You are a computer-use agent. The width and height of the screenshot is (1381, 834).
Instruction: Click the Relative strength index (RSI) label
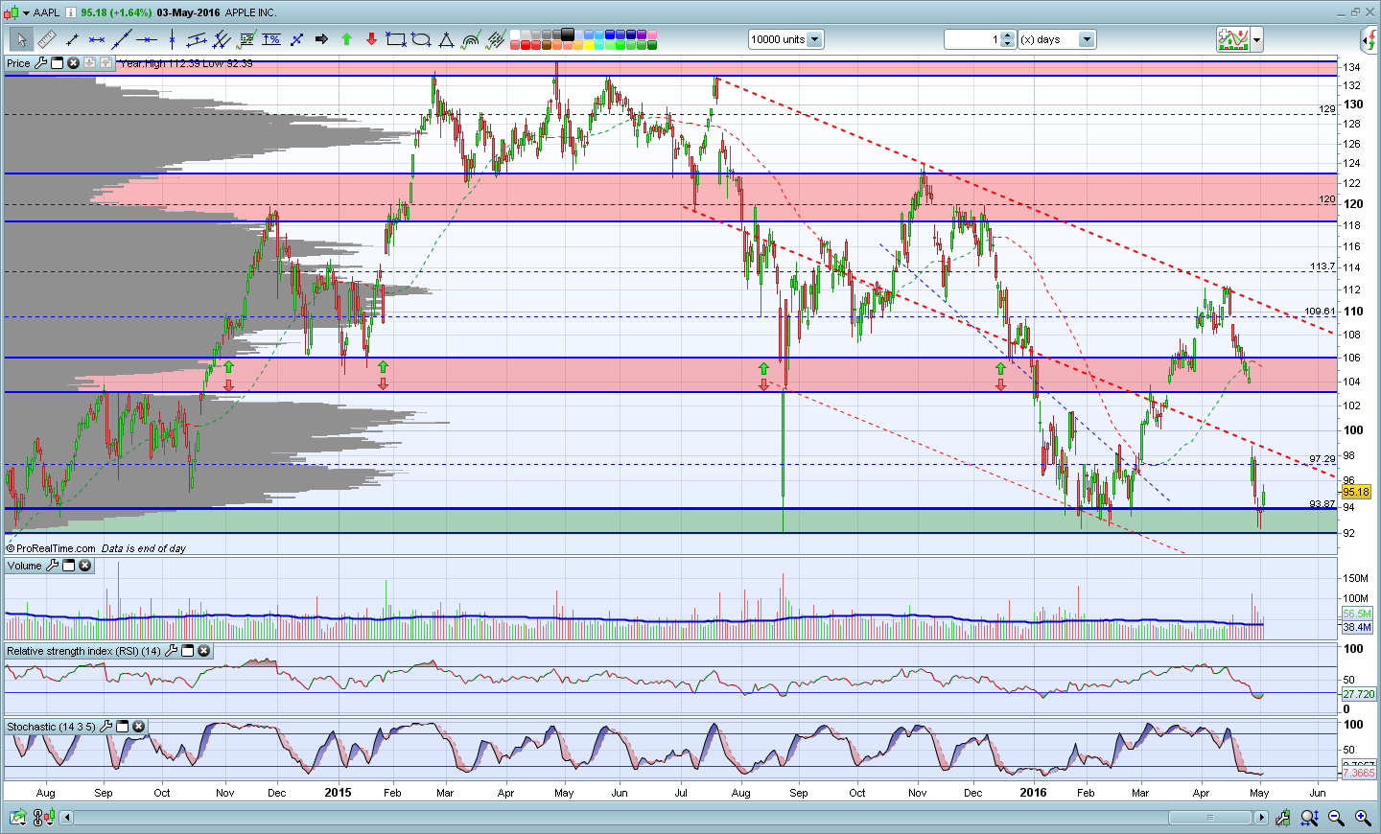pyautogui.click(x=83, y=651)
